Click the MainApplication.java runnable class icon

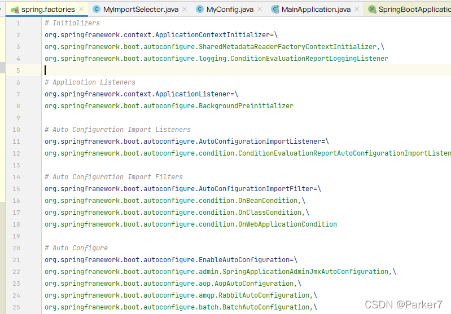coord(275,9)
